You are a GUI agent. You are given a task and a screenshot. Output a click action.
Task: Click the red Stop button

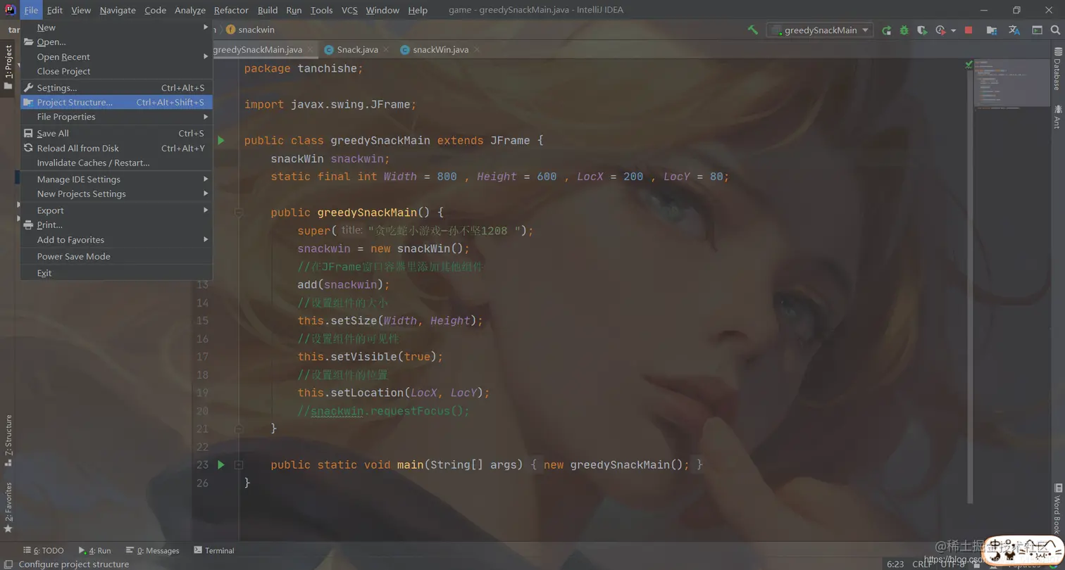tap(969, 30)
